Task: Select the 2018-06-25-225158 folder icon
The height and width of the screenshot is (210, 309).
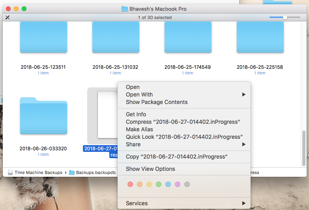Action: tap(260, 37)
